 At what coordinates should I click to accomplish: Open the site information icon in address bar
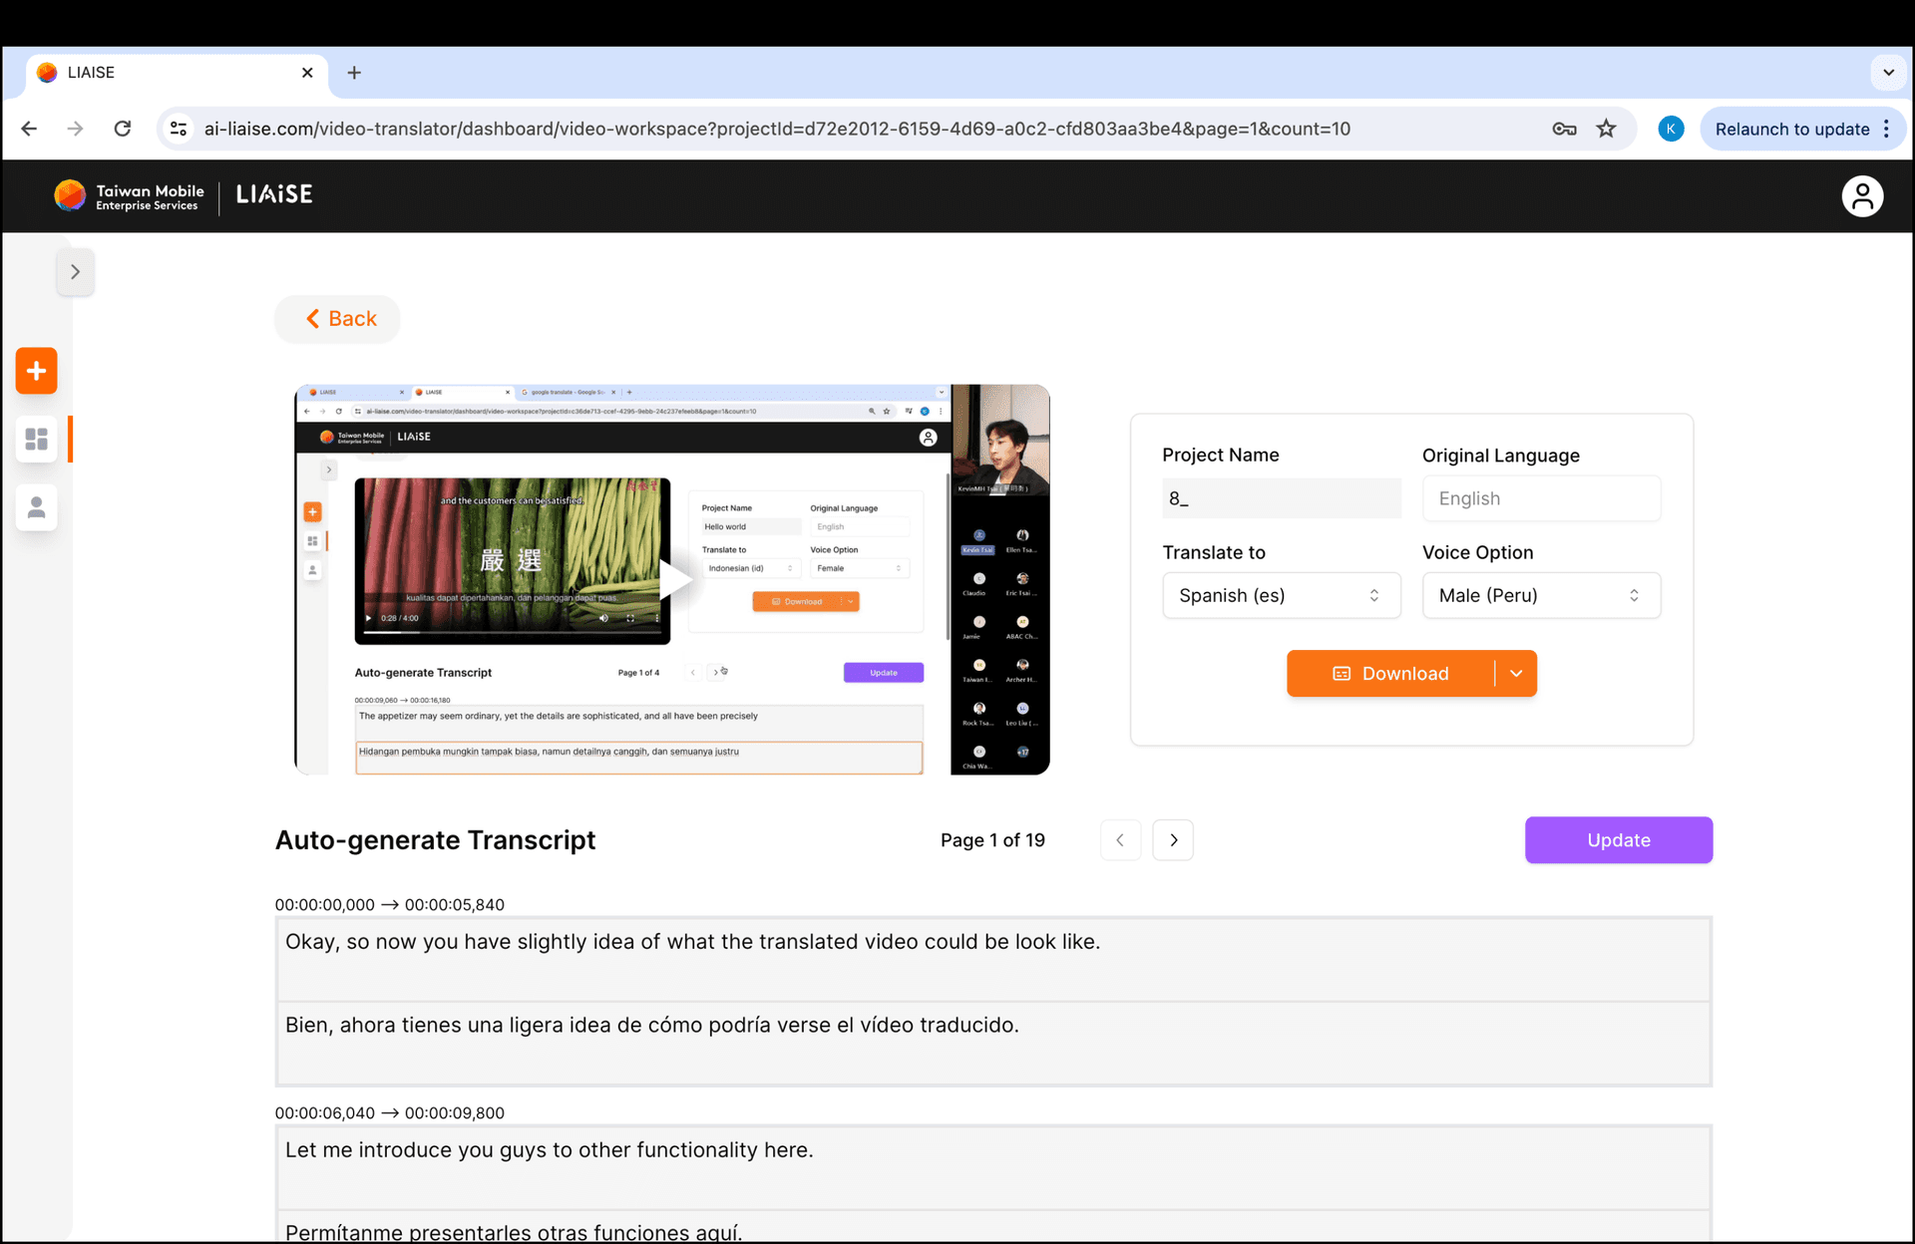pyautogui.click(x=179, y=129)
